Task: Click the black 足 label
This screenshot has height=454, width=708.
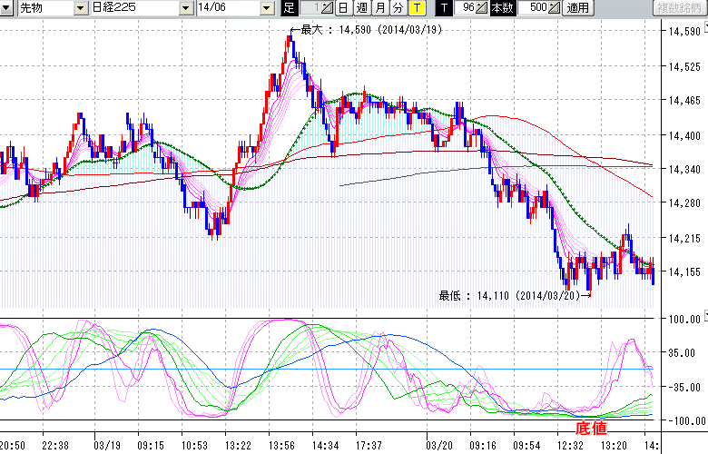Action: coord(289,8)
